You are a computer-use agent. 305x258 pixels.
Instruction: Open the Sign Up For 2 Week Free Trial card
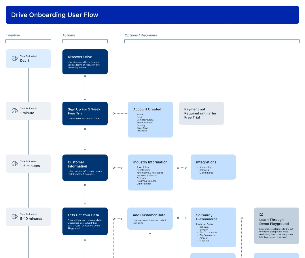tap(85, 113)
